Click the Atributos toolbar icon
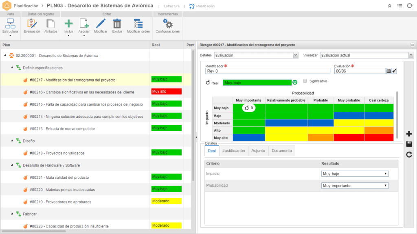 tap(50, 25)
